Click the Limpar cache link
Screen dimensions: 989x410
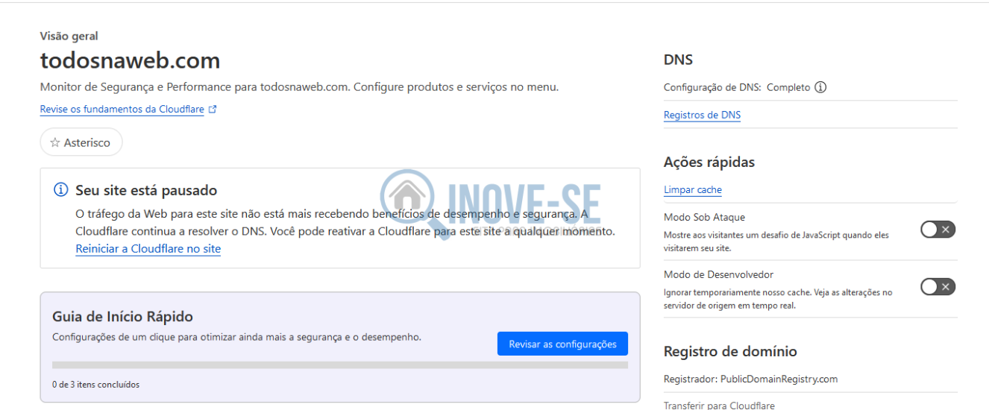click(693, 190)
